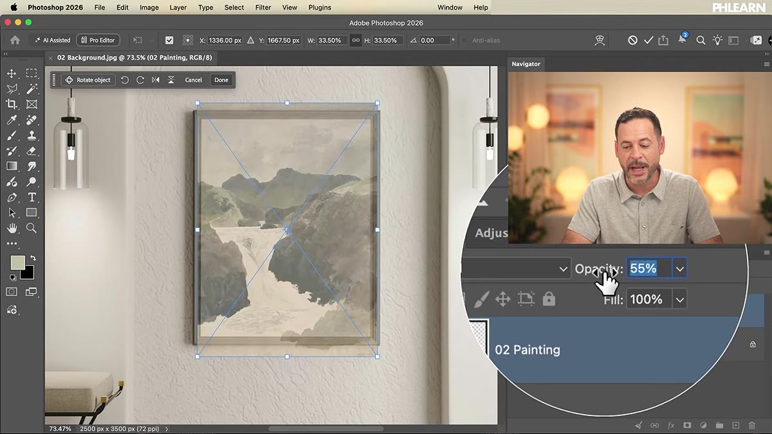The image size is (772, 434).
Task: Click the AI Assisted mode button
Action: (x=52, y=40)
